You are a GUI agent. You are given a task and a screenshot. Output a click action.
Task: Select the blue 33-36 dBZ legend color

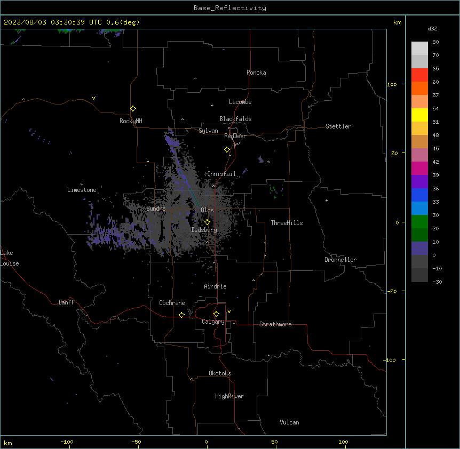click(419, 195)
